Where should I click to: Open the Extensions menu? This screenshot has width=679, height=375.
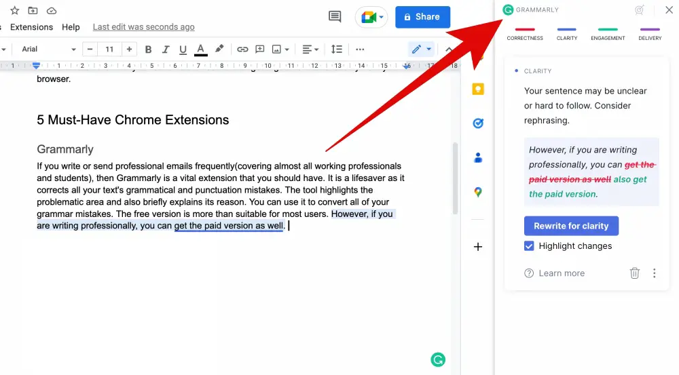[x=31, y=27]
